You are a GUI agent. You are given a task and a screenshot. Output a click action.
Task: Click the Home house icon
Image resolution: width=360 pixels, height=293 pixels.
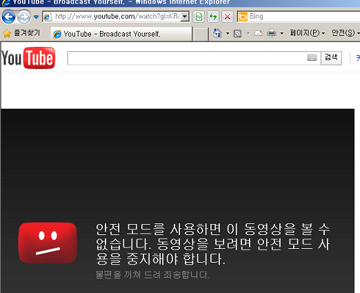point(217,33)
